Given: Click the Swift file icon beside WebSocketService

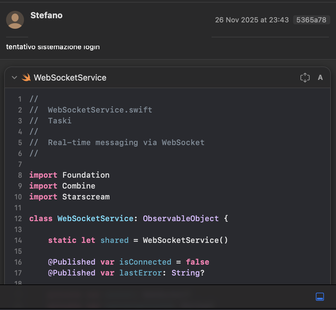Looking at the screenshot, I should (x=26, y=77).
